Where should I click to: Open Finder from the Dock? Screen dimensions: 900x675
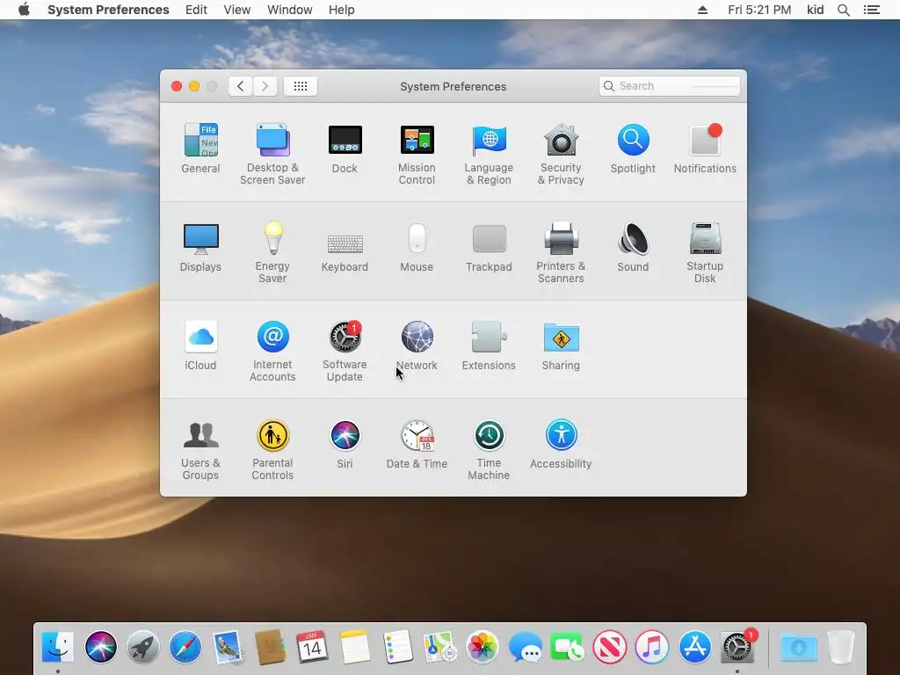tap(58, 648)
